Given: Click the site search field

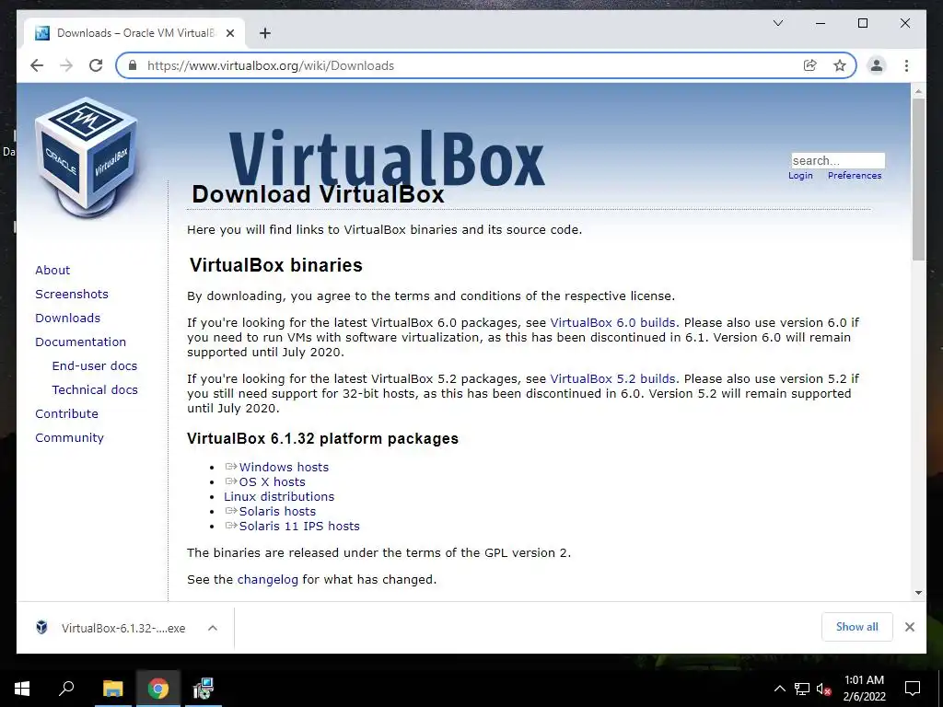Looking at the screenshot, I should pos(838,160).
